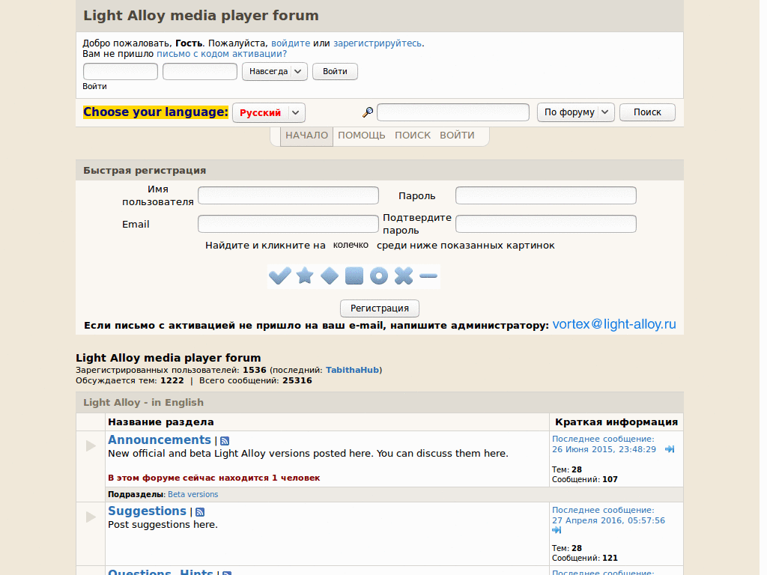Image resolution: width=767 pixels, height=575 pixels.
Task: Open the session length Навсегда dropdown
Action: (x=274, y=71)
